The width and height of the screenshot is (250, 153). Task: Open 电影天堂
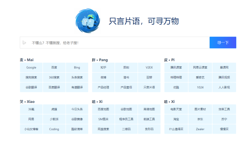point(176,109)
